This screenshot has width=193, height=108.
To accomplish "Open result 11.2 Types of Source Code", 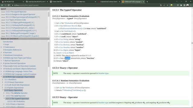I will tap(16, 20).
